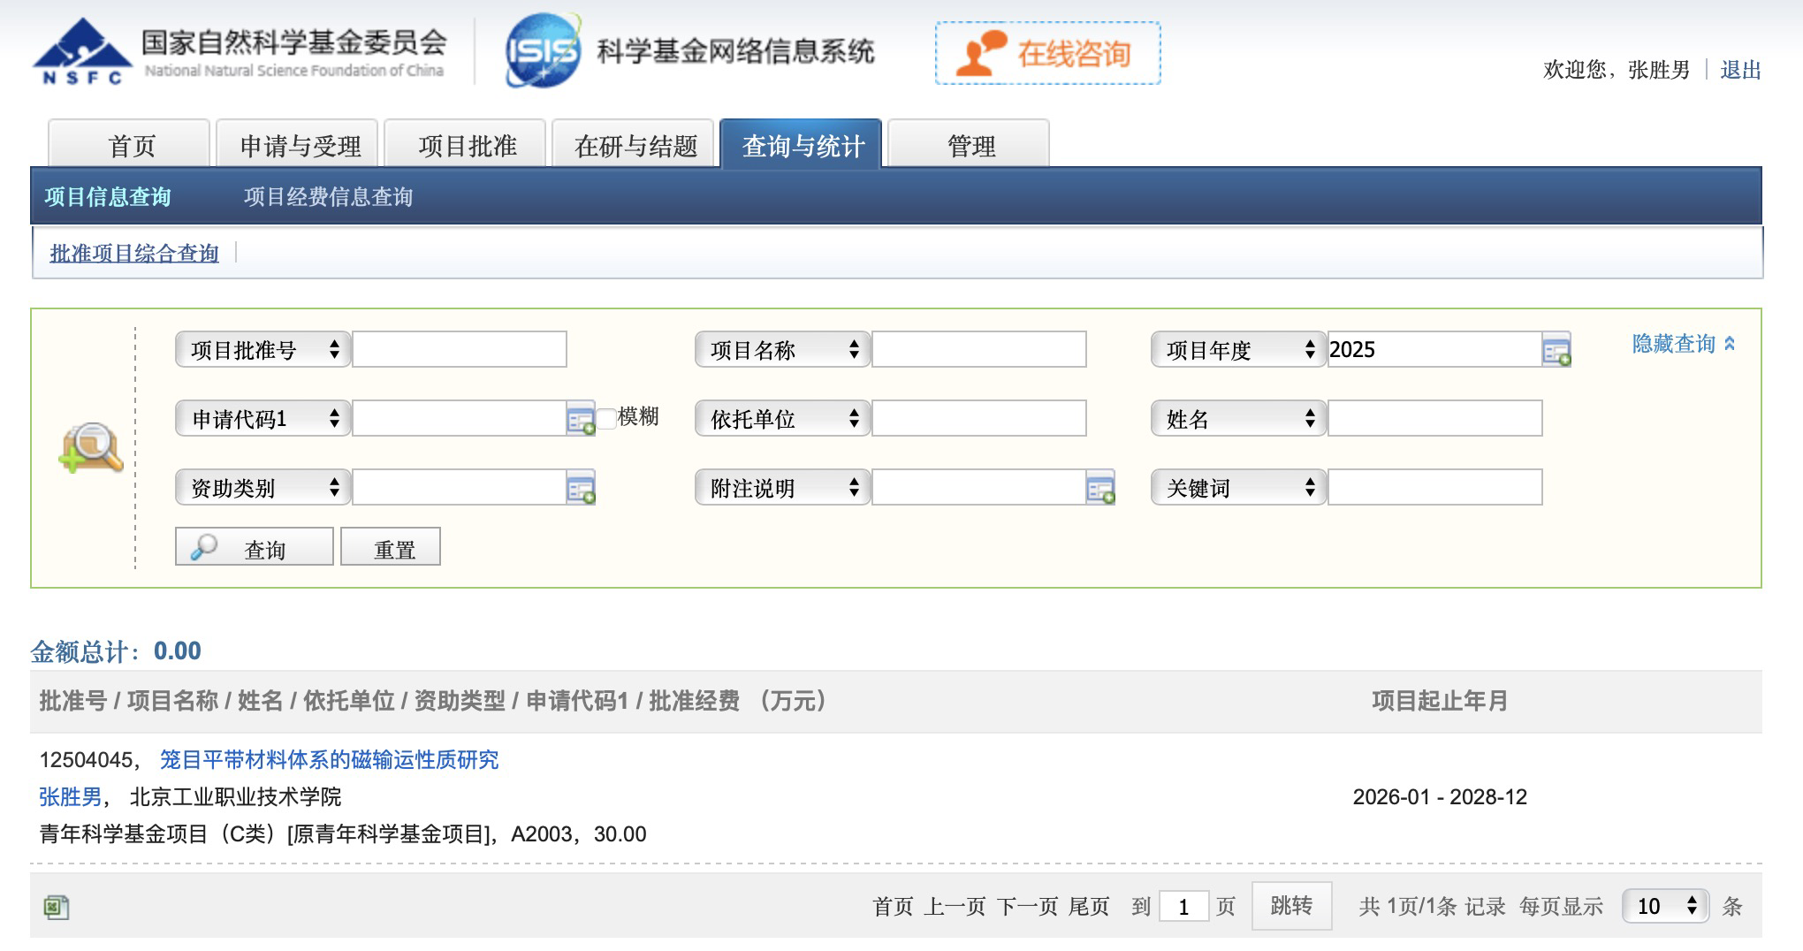Image resolution: width=1803 pixels, height=951 pixels.
Task: Click the 重置 reset button
Action: tap(391, 547)
